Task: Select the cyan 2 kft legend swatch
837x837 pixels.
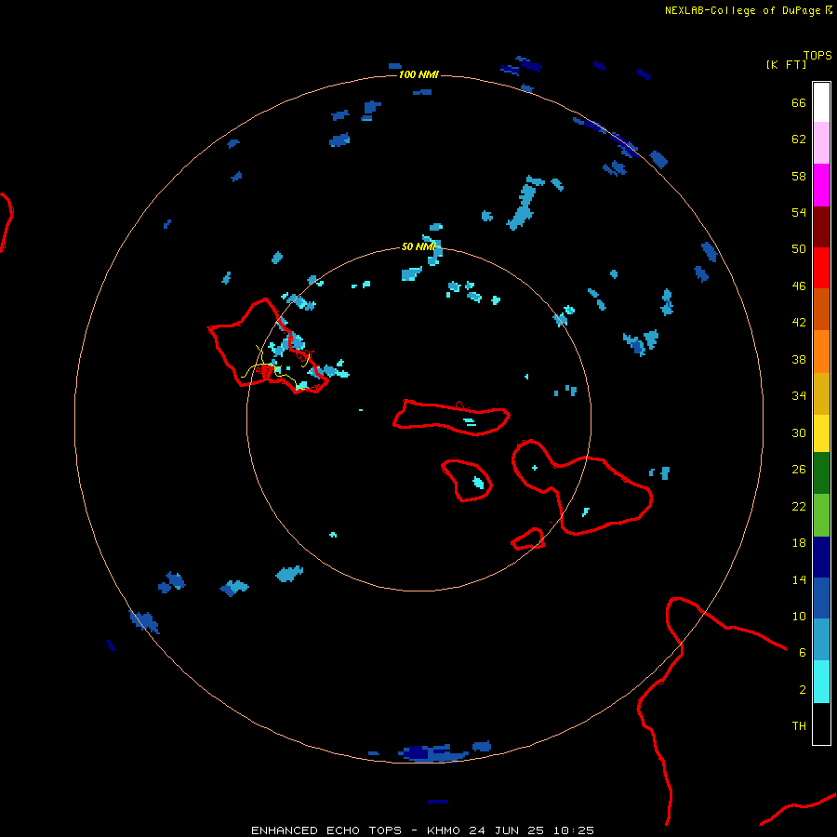Action: pyautogui.click(x=821, y=682)
